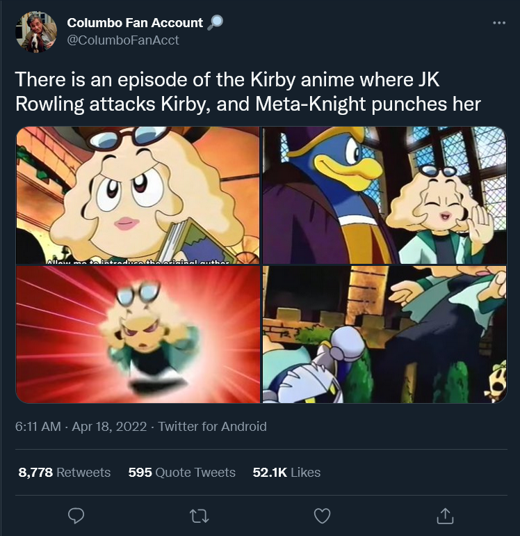
Task: Open red background angry character image
Action: click(138, 334)
